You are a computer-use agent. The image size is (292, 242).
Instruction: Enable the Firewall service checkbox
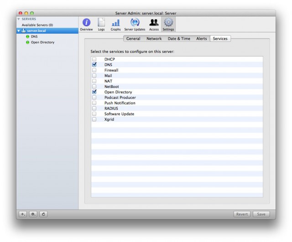(x=94, y=70)
